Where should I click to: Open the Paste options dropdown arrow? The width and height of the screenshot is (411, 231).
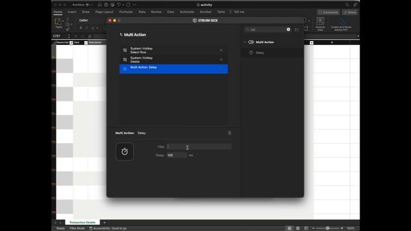[63, 21]
